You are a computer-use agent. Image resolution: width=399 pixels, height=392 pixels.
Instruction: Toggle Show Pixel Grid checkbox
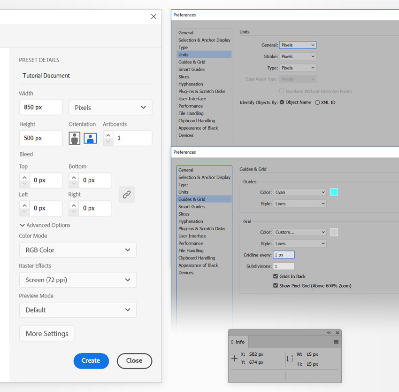pos(276,286)
